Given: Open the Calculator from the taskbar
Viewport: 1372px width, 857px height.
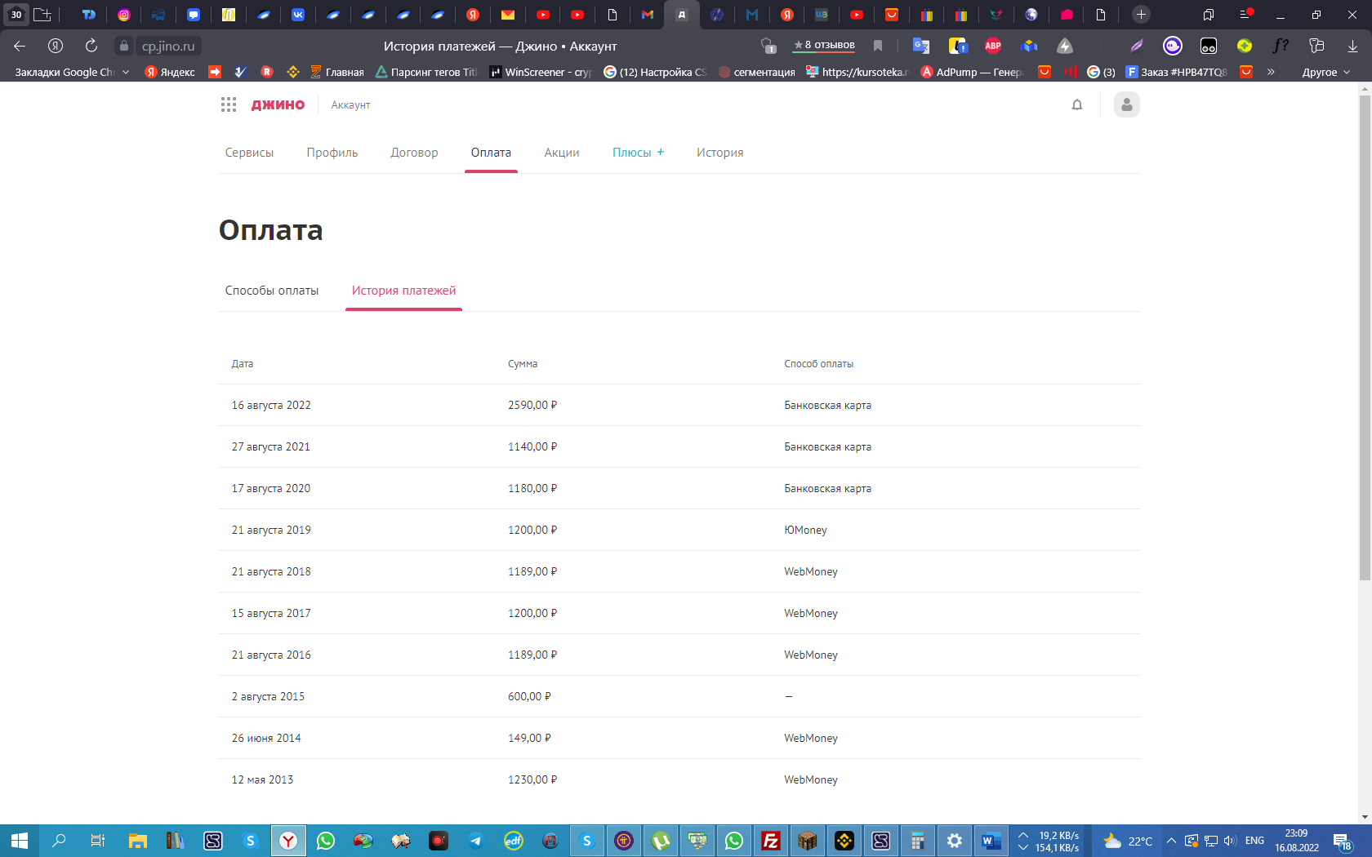Looking at the screenshot, I should (918, 841).
